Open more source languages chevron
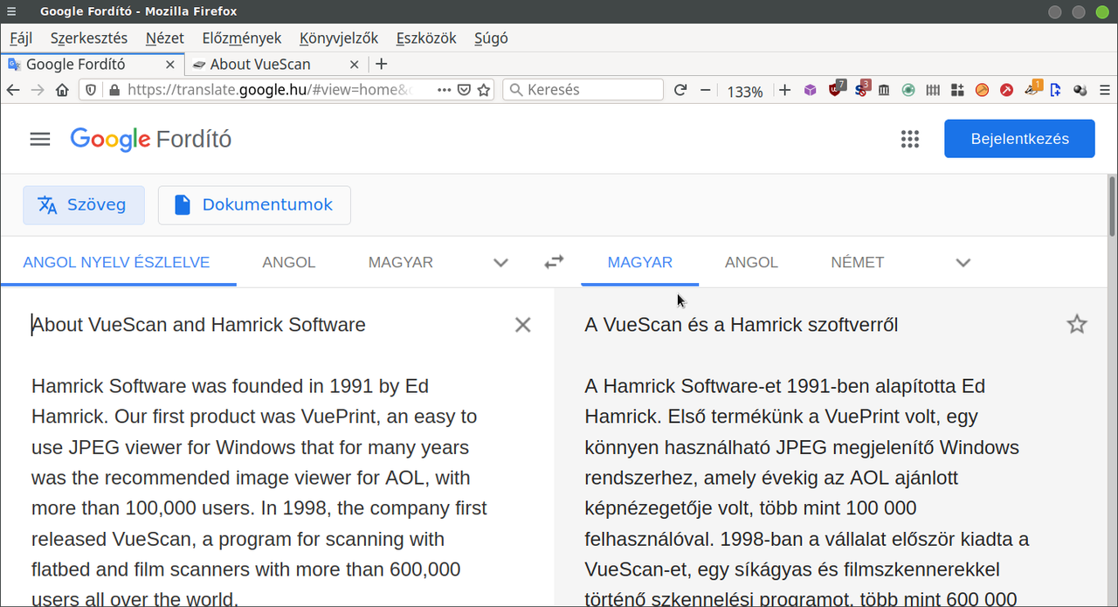The image size is (1118, 607). [x=500, y=262]
